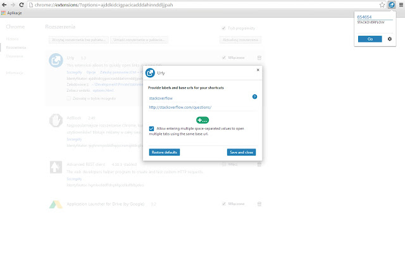The width and height of the screenshot is (405, 253).
Task: Open Szczegóły link under Urly
Action: 74,72
